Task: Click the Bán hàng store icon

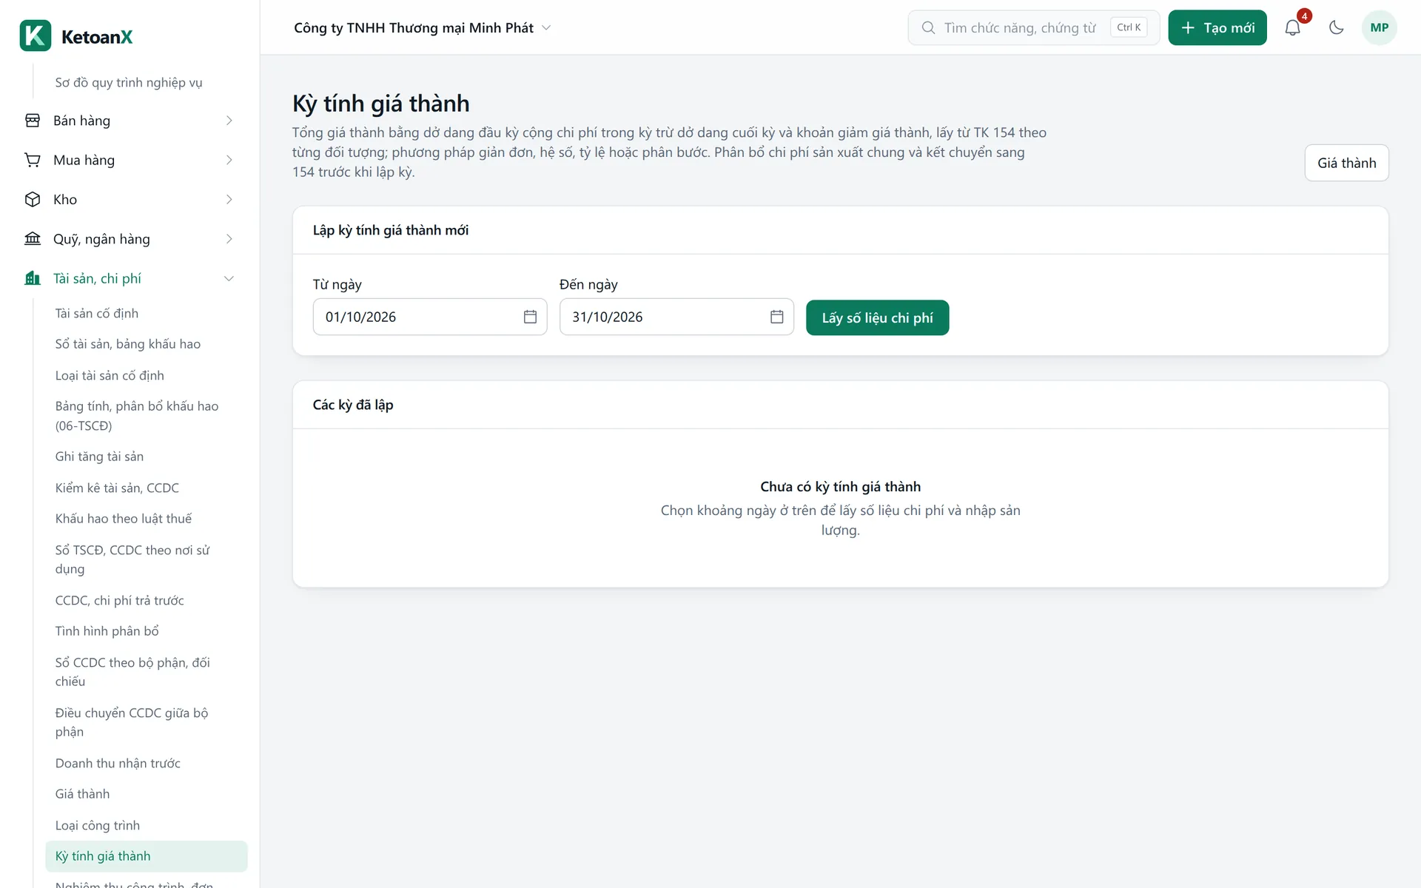Action: [x=33, y=121]
